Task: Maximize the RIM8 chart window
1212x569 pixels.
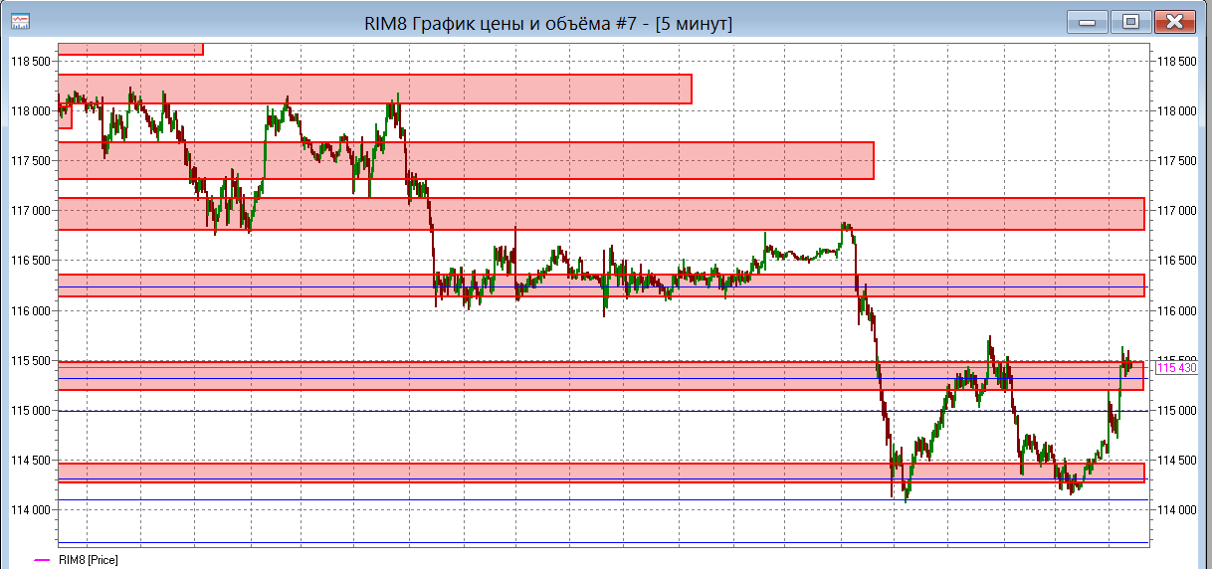Action: [1130, 21]
